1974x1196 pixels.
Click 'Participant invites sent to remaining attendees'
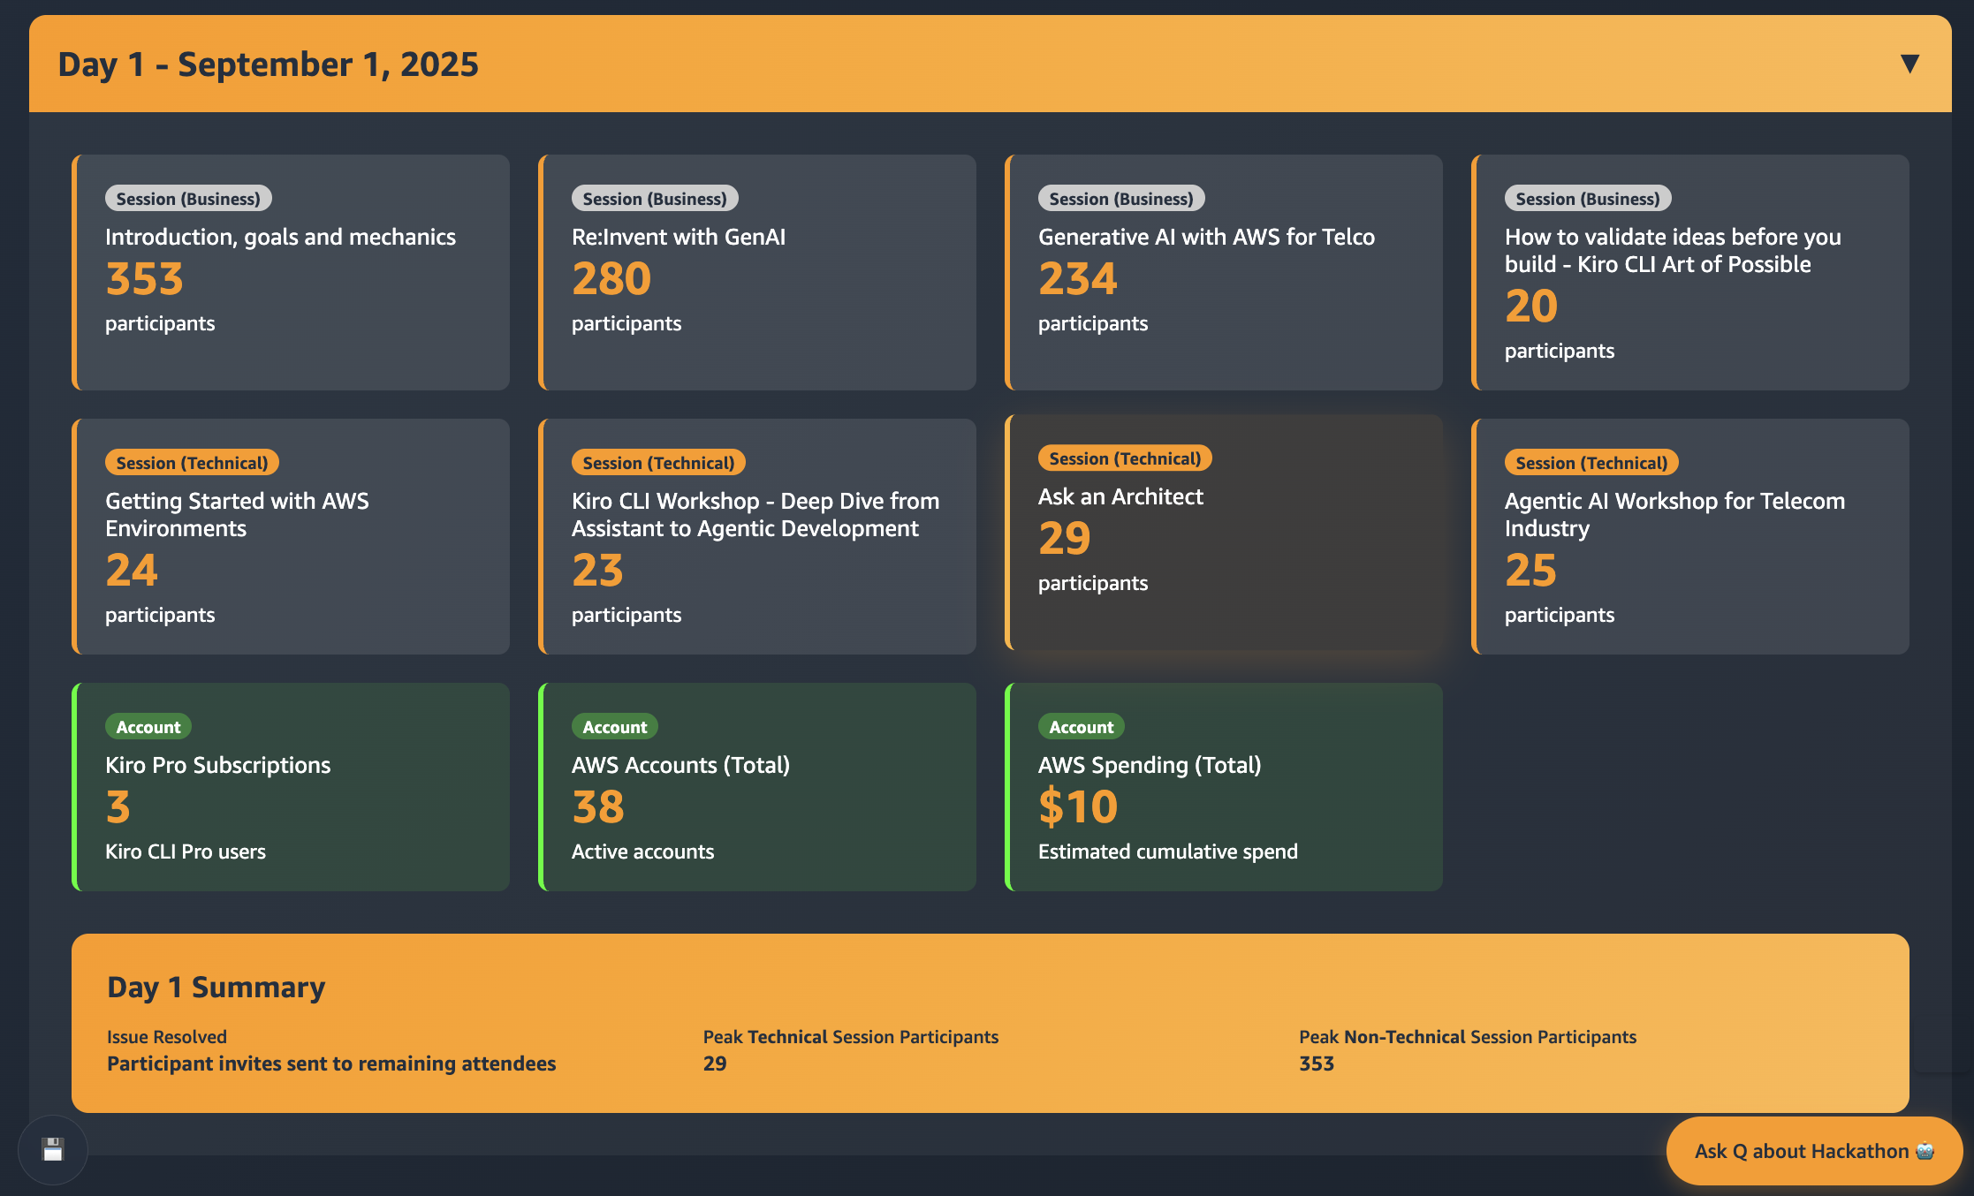(330, 1064)
